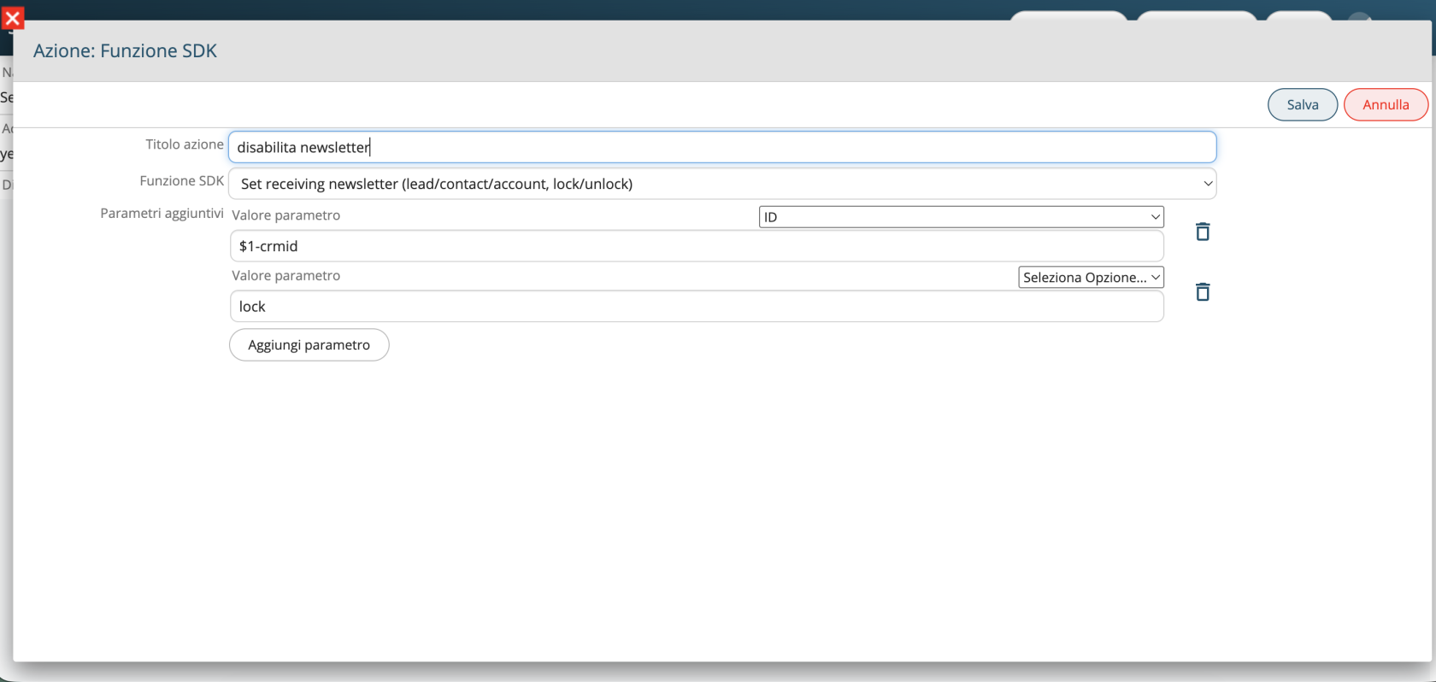Click the Titolo azione label

(185, 144)
